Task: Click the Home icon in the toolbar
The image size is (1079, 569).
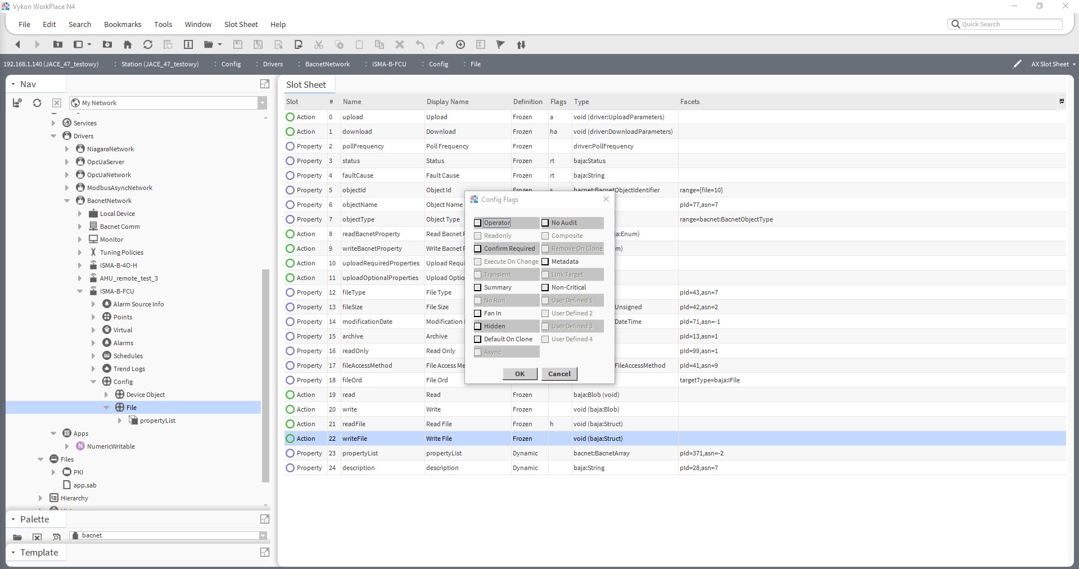Action: 127,44
